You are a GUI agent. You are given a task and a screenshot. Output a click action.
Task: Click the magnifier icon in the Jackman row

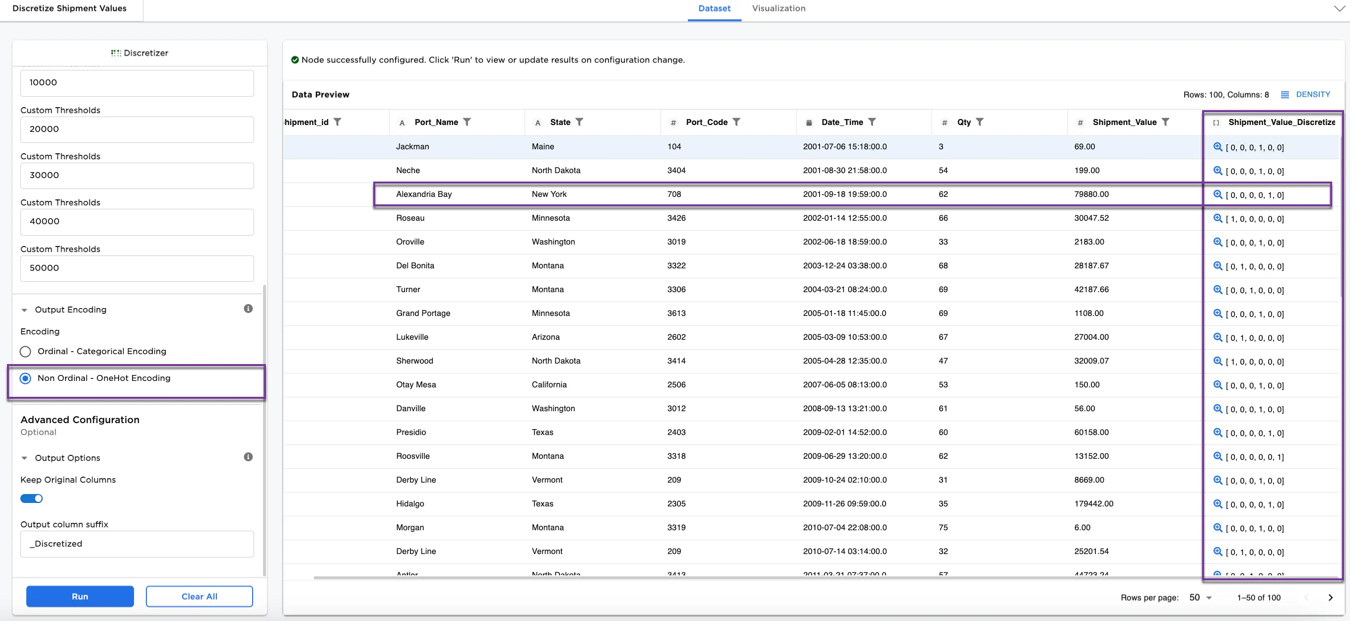pyautogui.click(x=1217, y=147)
